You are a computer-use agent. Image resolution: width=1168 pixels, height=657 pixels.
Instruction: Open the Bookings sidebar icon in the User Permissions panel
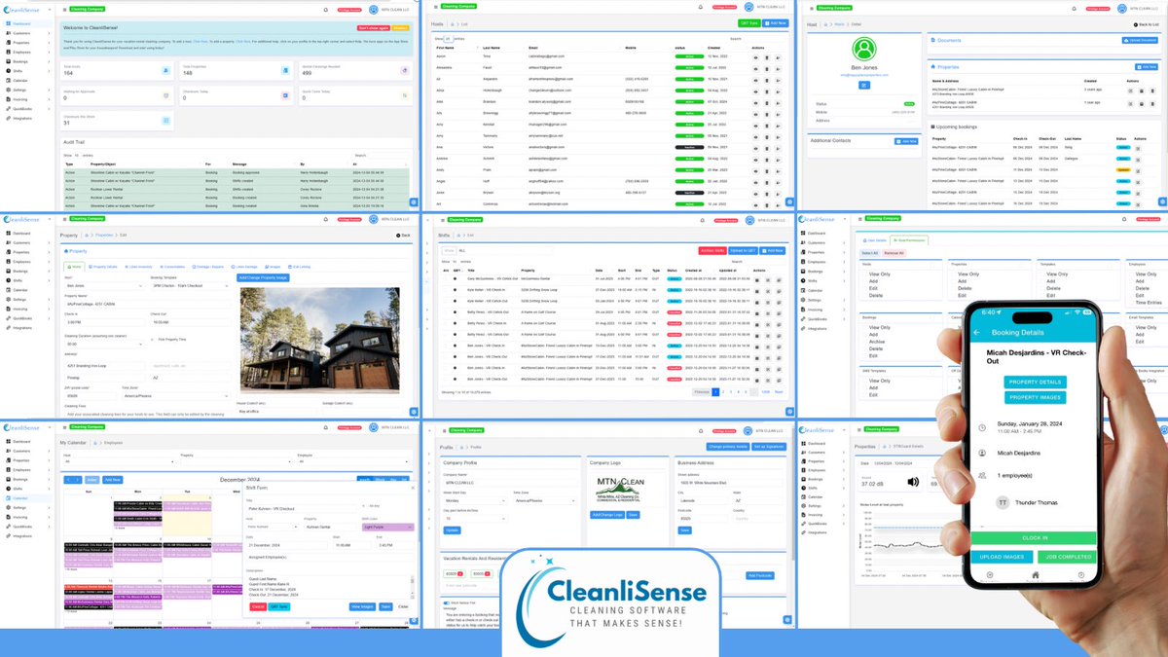pos(803,272)
